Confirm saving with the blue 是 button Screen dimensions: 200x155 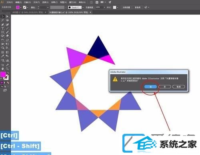[150, 87]
